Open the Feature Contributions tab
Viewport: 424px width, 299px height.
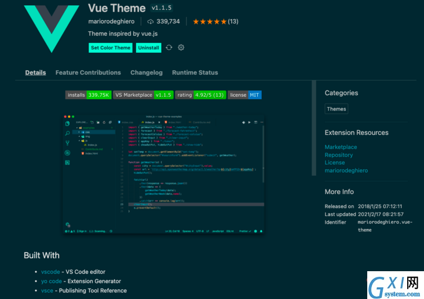pos(88,72)
